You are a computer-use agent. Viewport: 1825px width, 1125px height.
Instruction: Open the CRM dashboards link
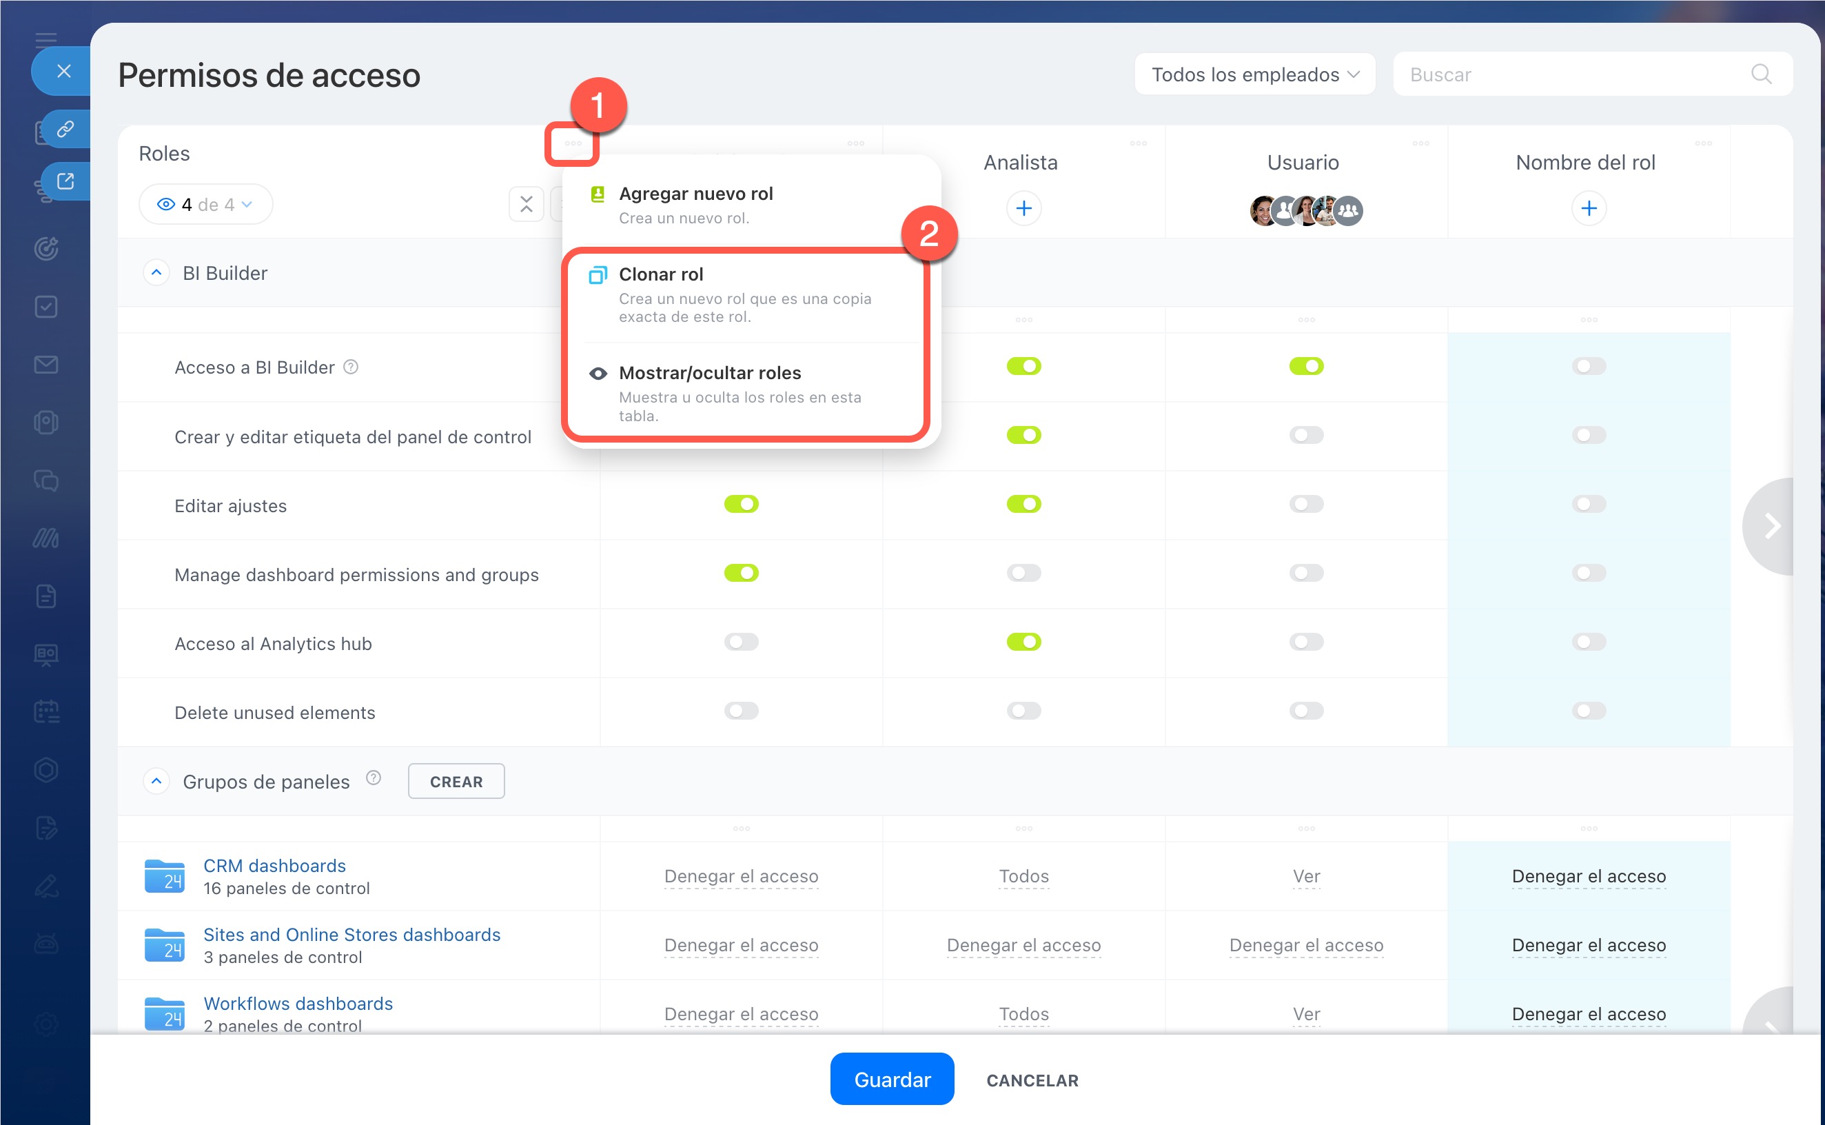pos(274,865)
